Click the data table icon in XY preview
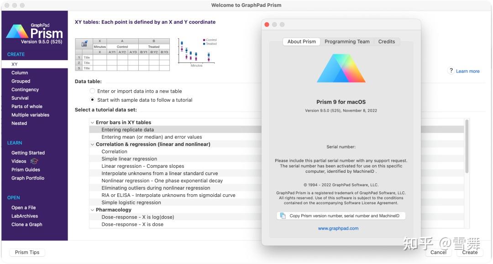This screenshot has width=493, height=264. (x=84, y=42)
